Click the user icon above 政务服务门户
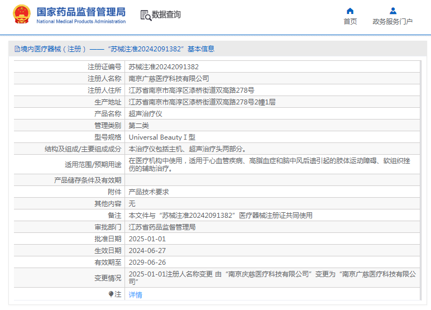This screenshot has width=431, height=310. 393,11
